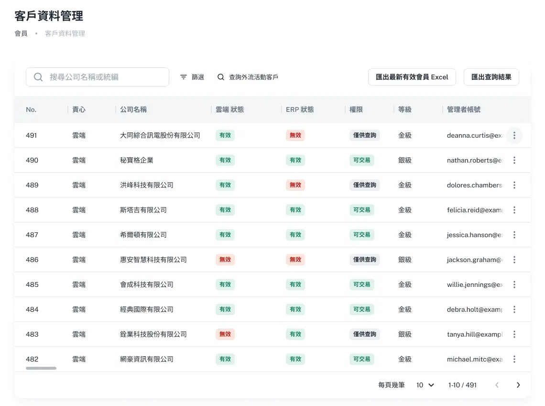Click the red 無效 cloud status badge in row 483
Screen dimensions: 545x406
pos(225,334)
